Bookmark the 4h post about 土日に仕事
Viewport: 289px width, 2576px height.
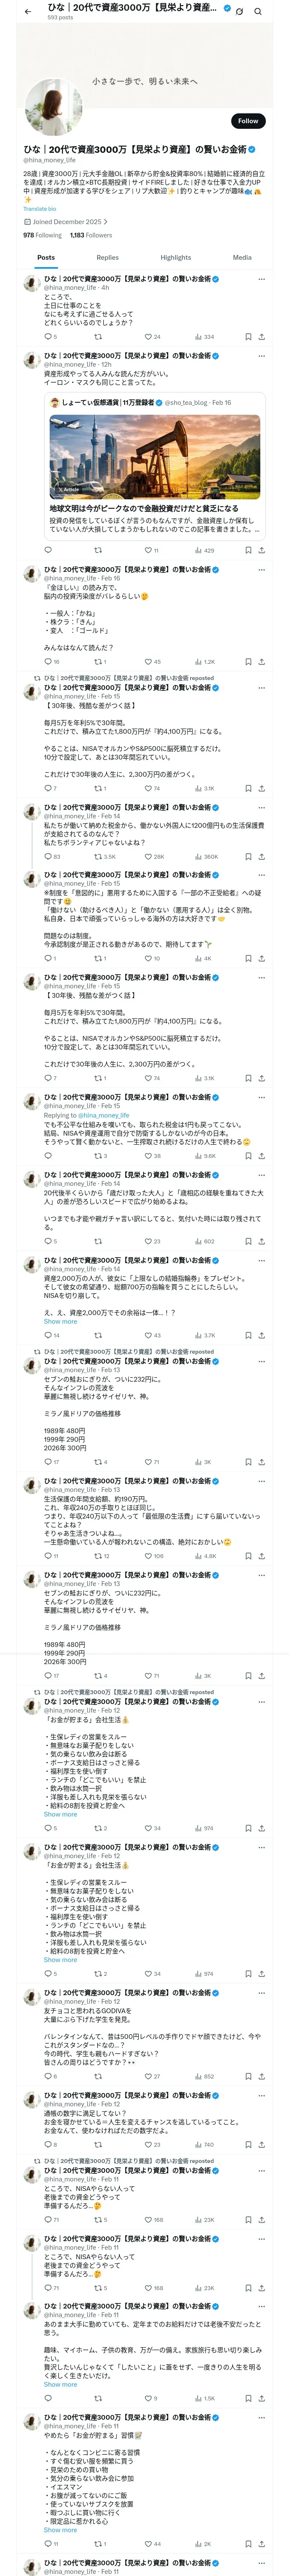[247, 337]
